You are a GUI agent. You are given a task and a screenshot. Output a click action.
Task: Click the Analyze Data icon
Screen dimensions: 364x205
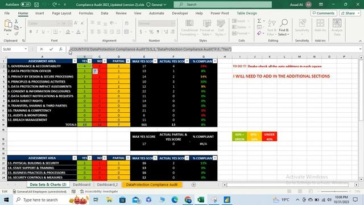[x=337, y=27]
